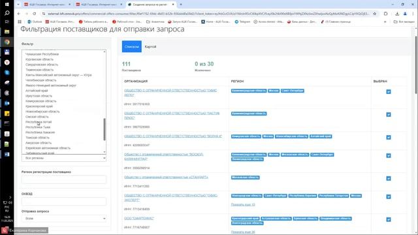
Task: Switch to the second 'АЦК-Госзаказ' browser tab
Action: (99, 5)
